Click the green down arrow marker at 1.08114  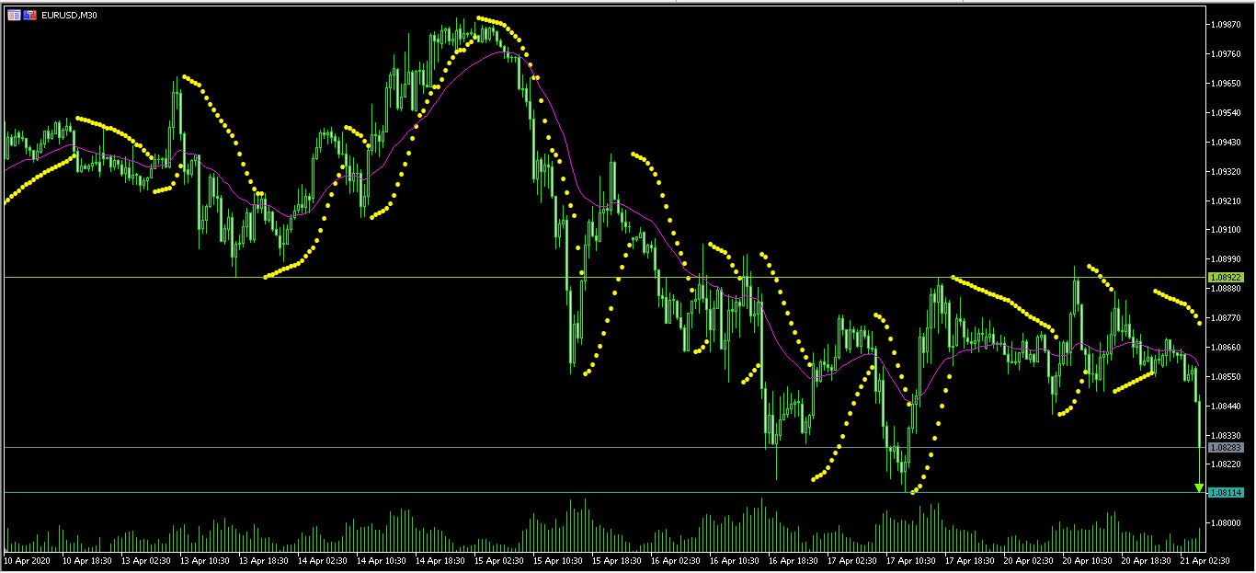pyautogui.click(x=1199, y=487)
